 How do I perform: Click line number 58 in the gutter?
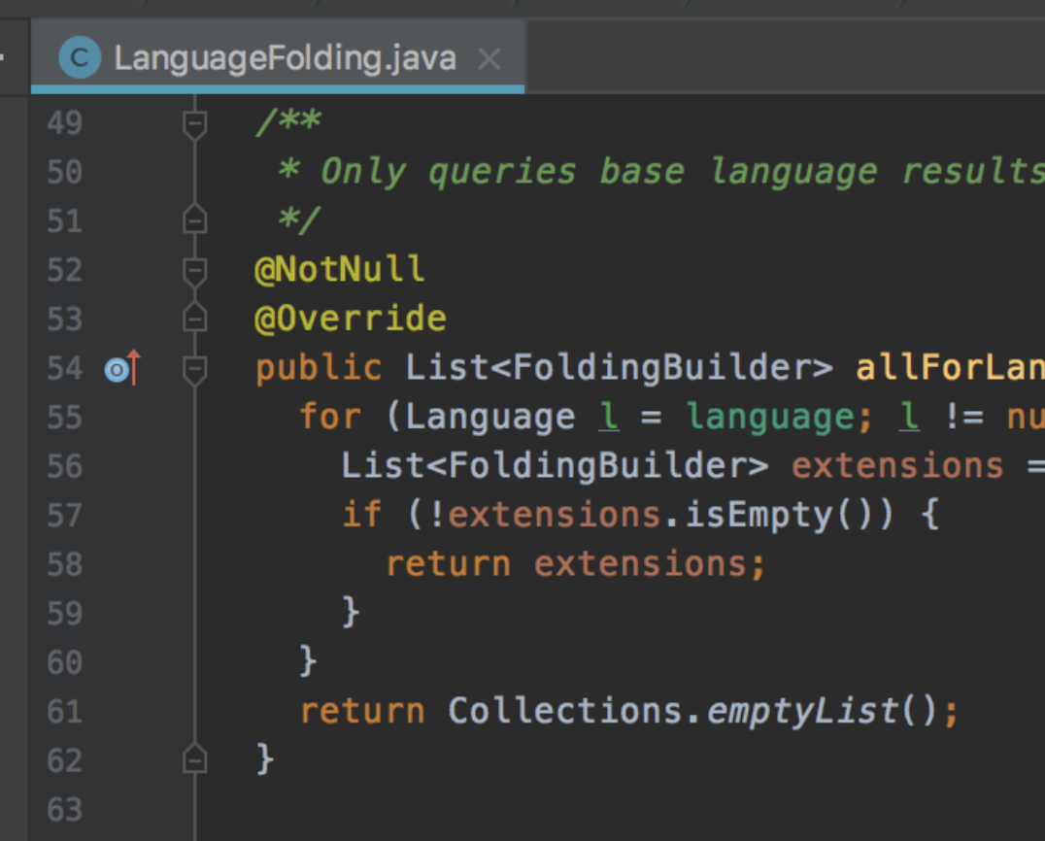click(63, 563)
